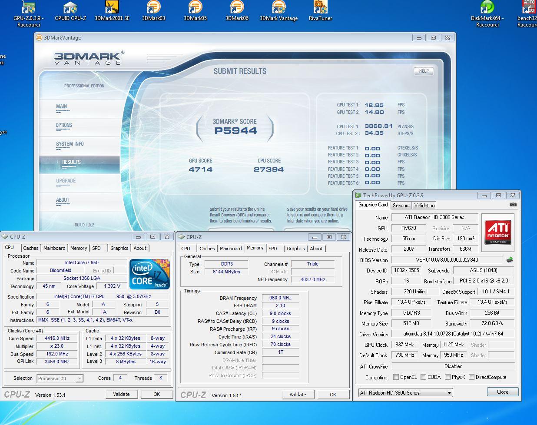
Task: Switch to Caches tab in the left CPU-Z window
Action: pos(31,248)
